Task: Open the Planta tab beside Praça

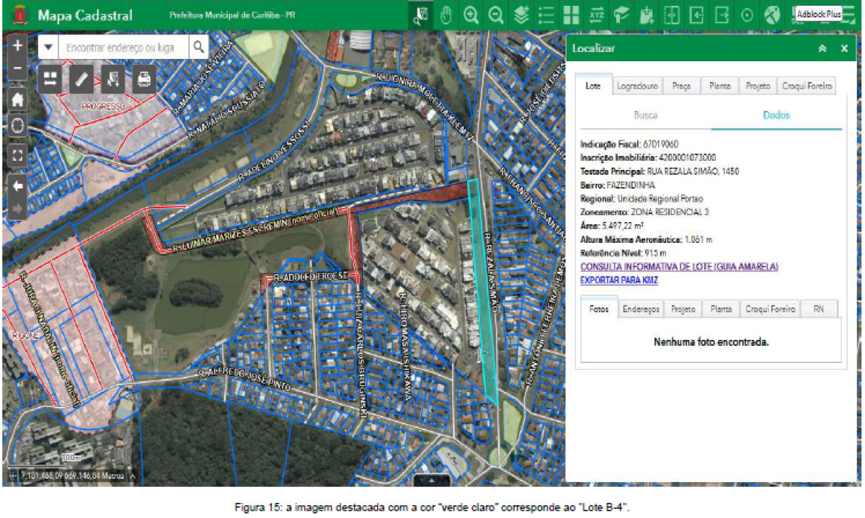Action: (719, 86)
